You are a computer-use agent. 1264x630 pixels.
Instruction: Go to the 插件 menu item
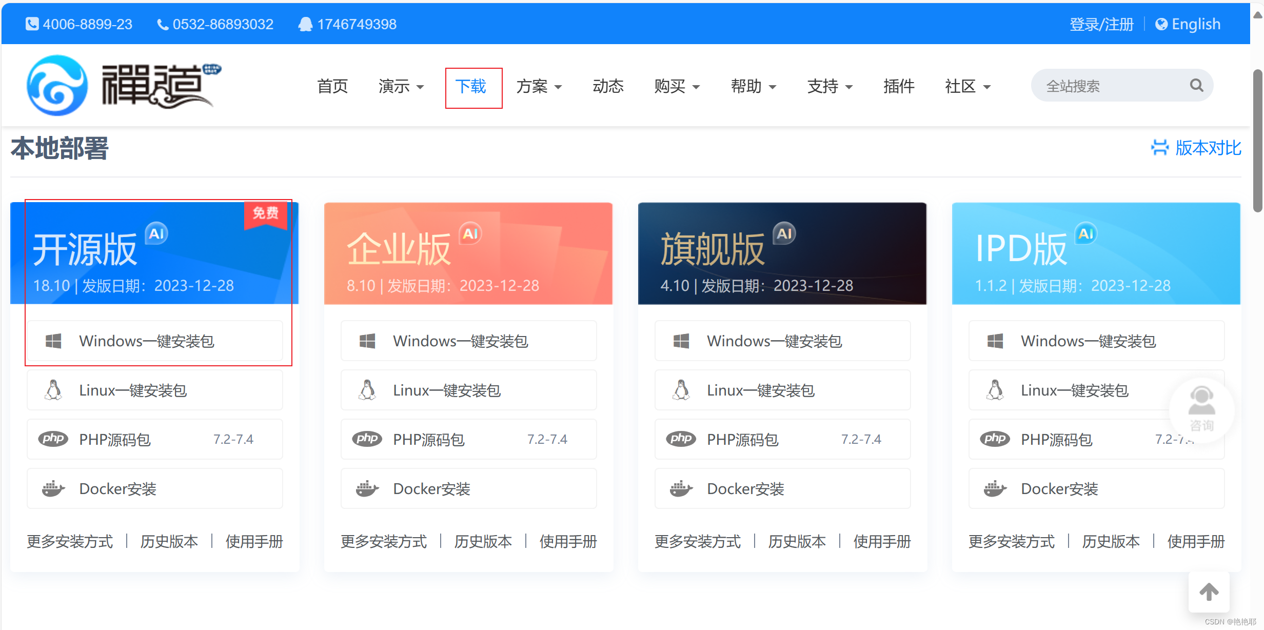pyautogui.click(x=899, y=86)
